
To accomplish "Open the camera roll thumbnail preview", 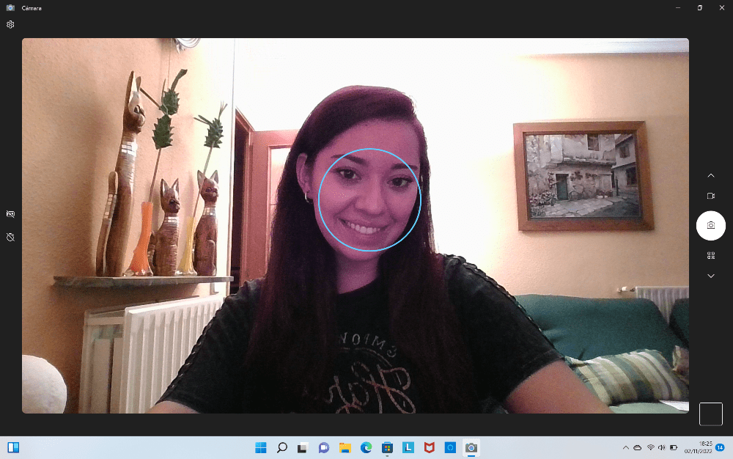I will point(710,414).
